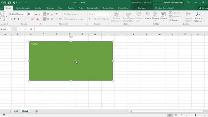Open the Fórmulas tab

[50, 8]
